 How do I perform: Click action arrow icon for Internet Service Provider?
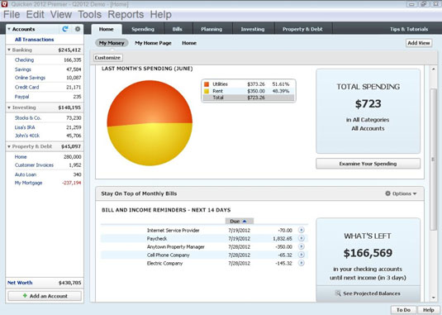(302, 230)
